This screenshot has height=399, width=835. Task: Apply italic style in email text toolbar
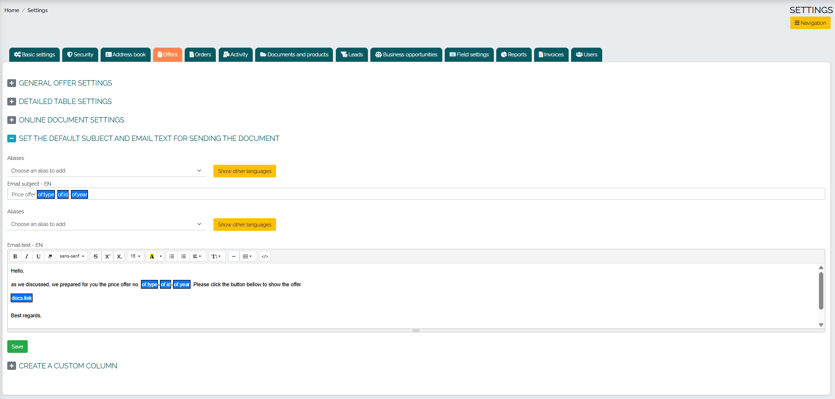click(x=27, y=256)
